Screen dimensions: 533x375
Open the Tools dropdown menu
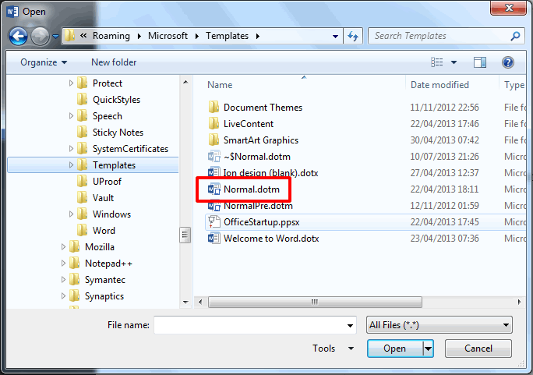tap(334, 348)
